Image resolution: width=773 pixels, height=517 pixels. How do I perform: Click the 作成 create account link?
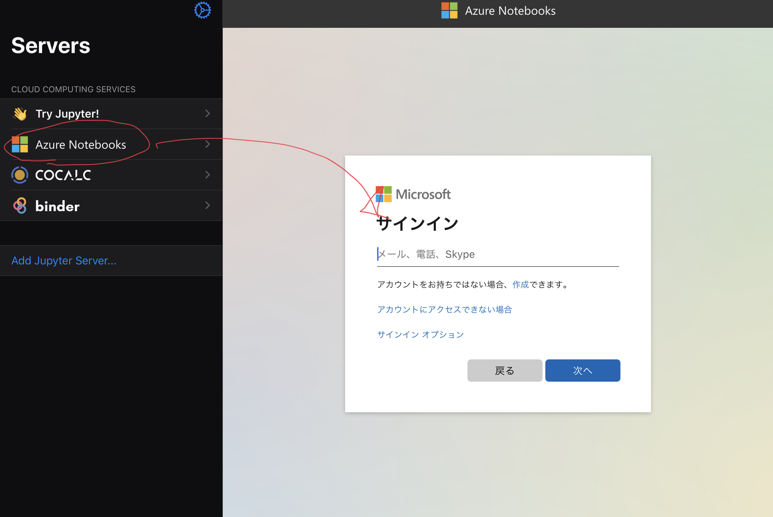(x=520, y=285)
